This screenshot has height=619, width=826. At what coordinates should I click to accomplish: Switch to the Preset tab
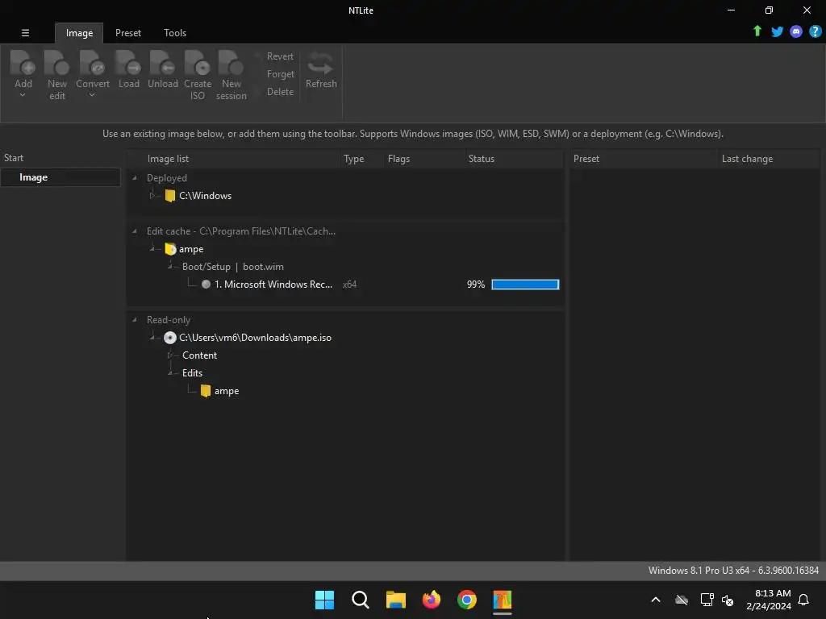(x=128, y=33)
